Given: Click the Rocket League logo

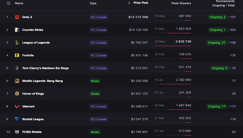Looking at the screenshot, I should [17, 119].
